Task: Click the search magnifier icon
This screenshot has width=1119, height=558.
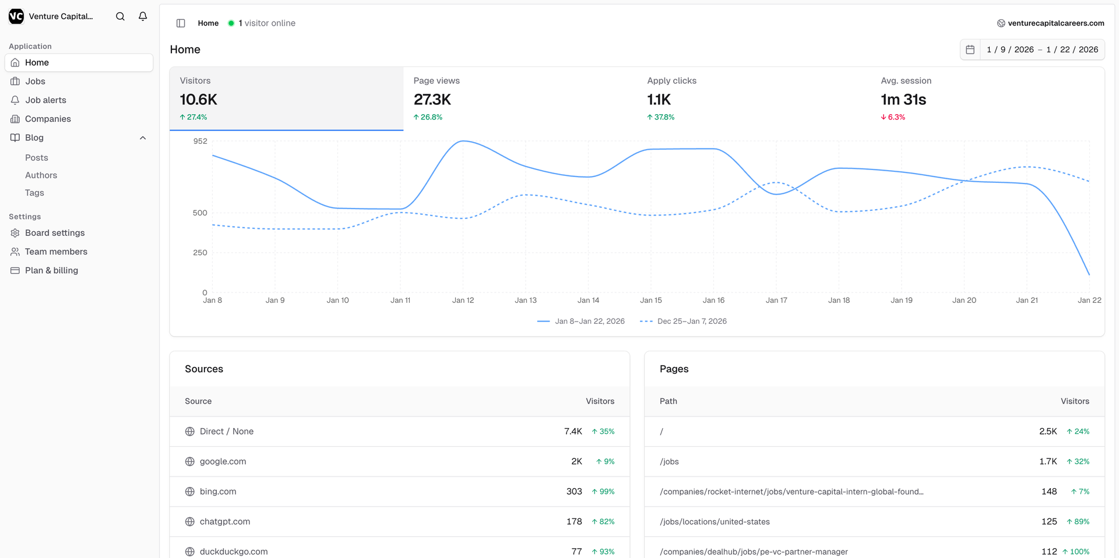Action: tap(120, 16)
